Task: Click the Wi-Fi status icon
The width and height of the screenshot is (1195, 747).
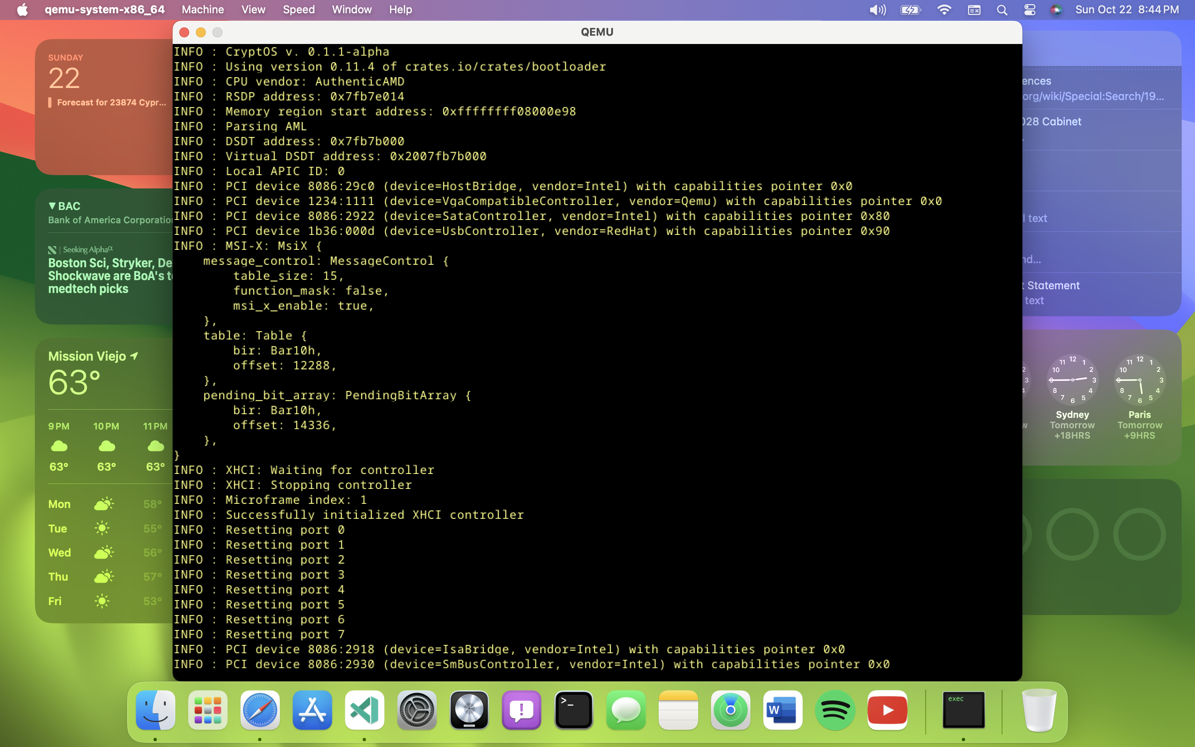Action: (x=944, y=10)
